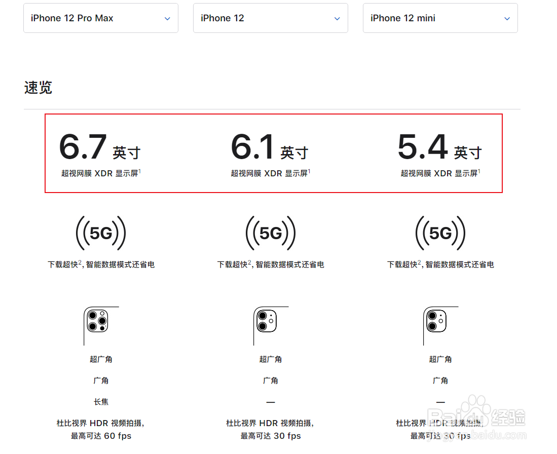
Task: Click 杜比视界 HDR 视频拍摄 in the Pro Max column
Action: [x=99, y=423]
